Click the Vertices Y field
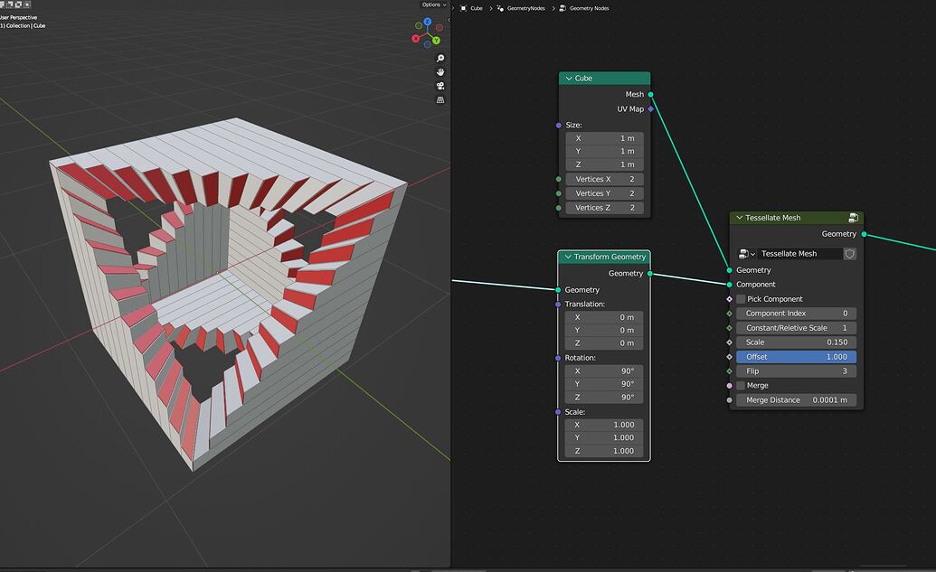The width and height of the screenshot is (936, 572). tap(604, 193)
